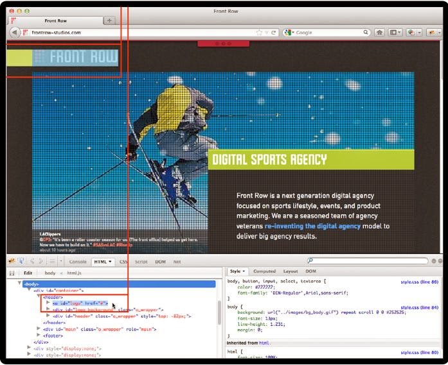
Task: Click inside the Firebug search field
Action: coord(368,260)
